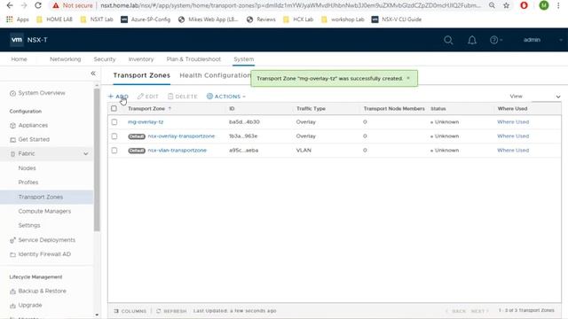The width and height of the screenshot is (568, 319).
Task: Sort by Transport Zone column header
Action: pyautogui.click(x=146, y=108)
